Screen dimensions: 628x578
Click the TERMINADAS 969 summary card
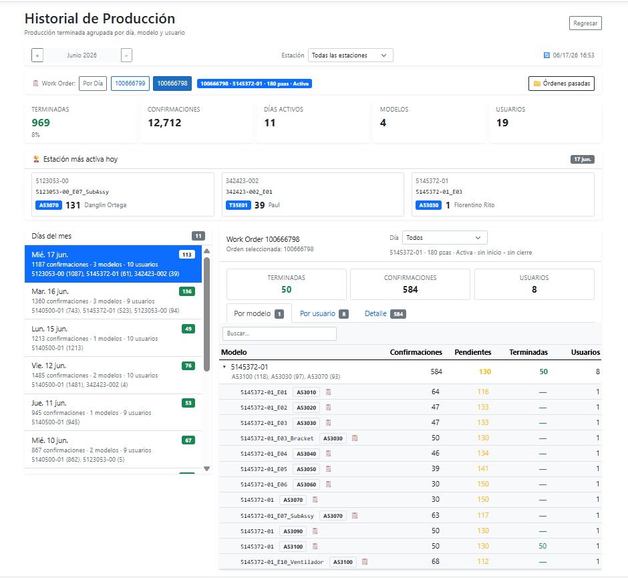pos(81,122)
